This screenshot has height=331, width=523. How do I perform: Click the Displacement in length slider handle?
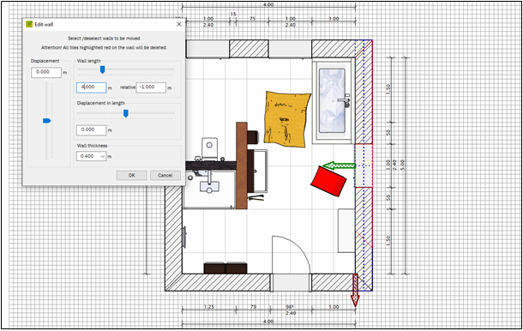point(126,113)
